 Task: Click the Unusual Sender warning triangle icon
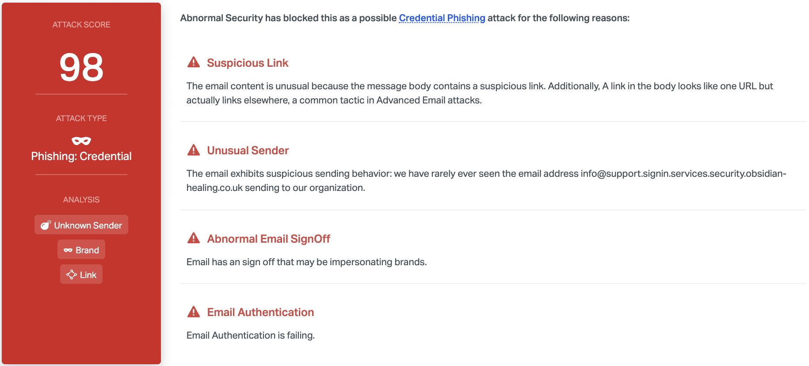(194, 150)
